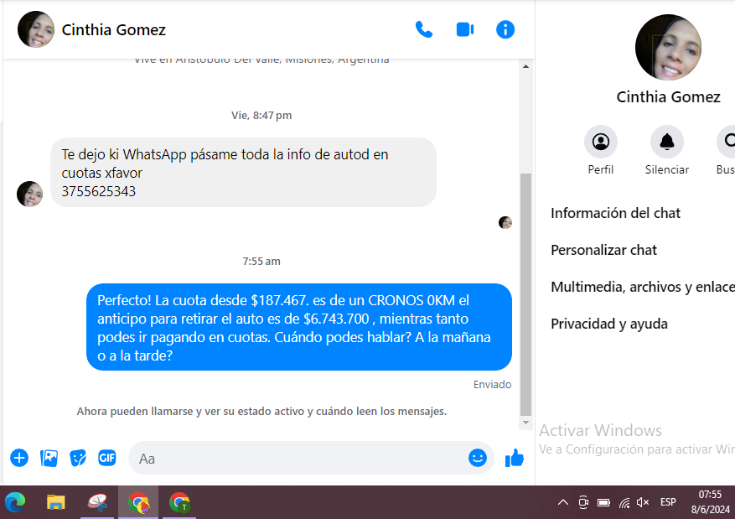Send a thumbs-up like
Image resolution: width=735 pixels, height=519 pixels.
(515, 458)
